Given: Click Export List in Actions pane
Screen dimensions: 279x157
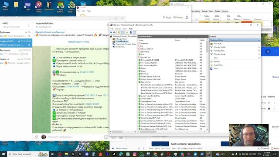Looking at the screenshot, I should (218, 65).
